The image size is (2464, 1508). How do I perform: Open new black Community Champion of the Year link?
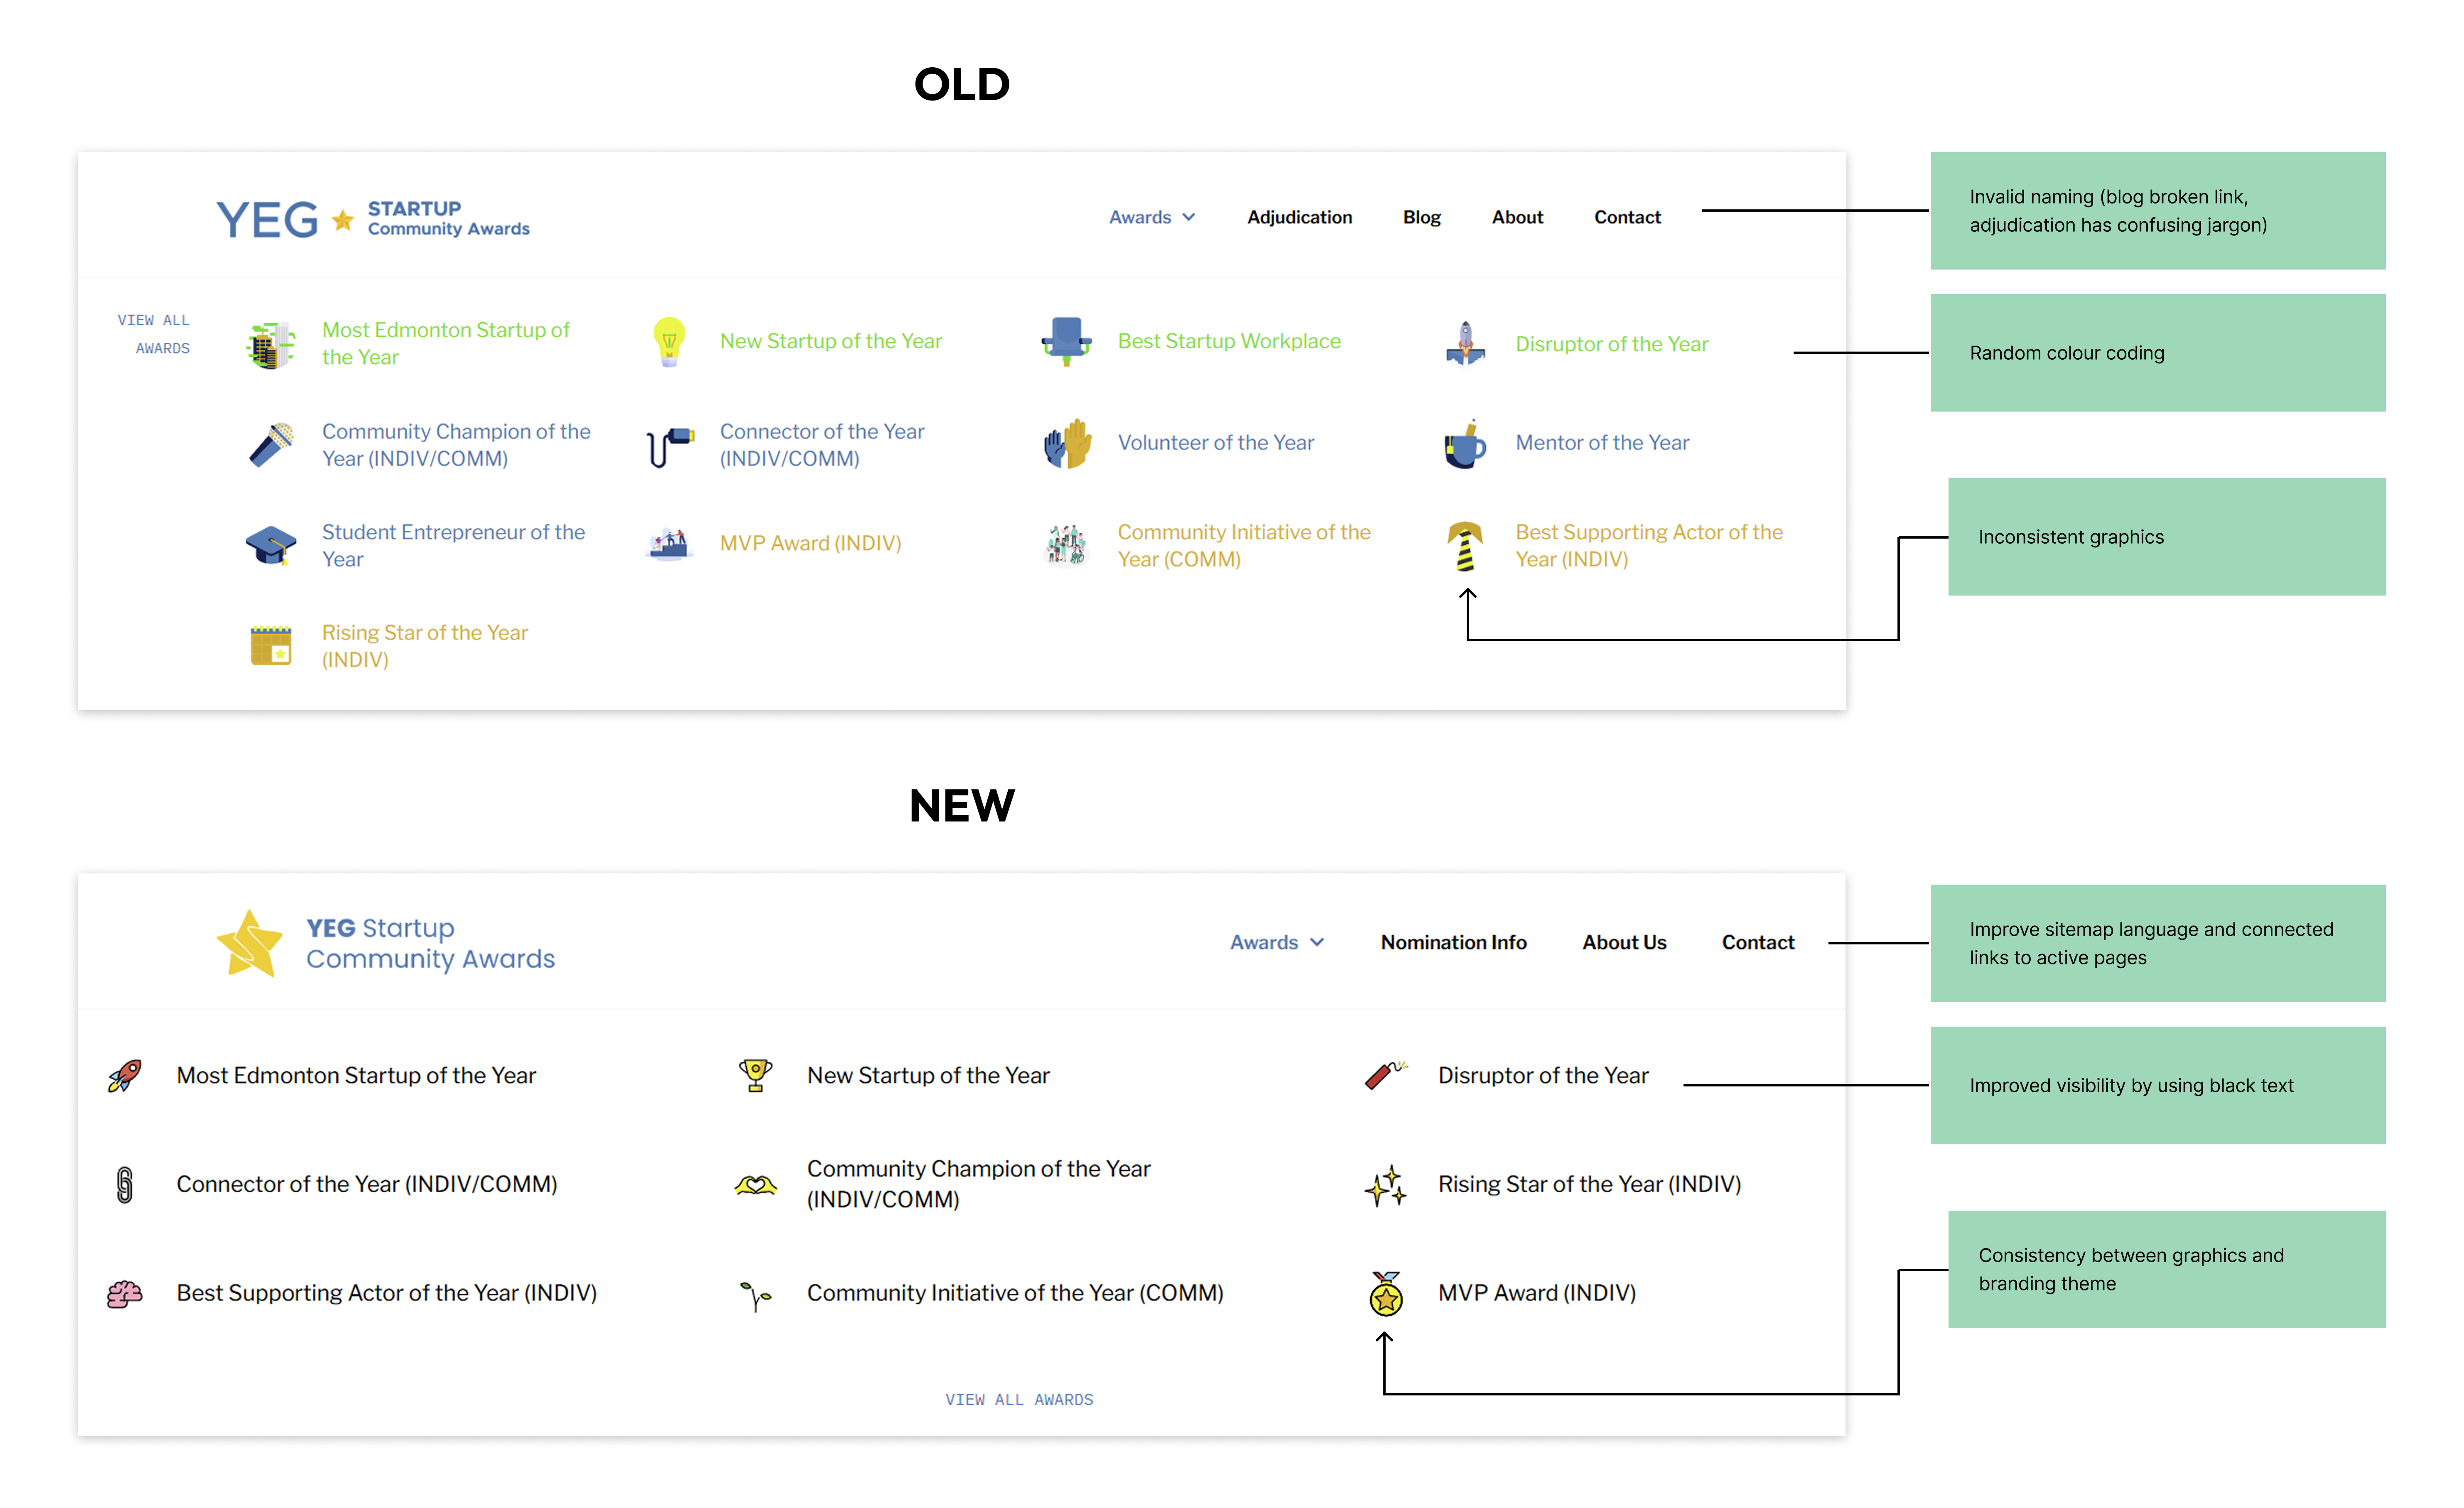[979, 1185]
